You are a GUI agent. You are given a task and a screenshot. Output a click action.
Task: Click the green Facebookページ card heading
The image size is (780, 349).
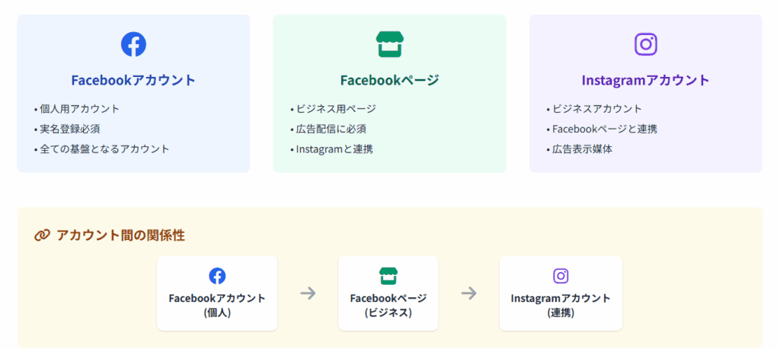[389, 80]
